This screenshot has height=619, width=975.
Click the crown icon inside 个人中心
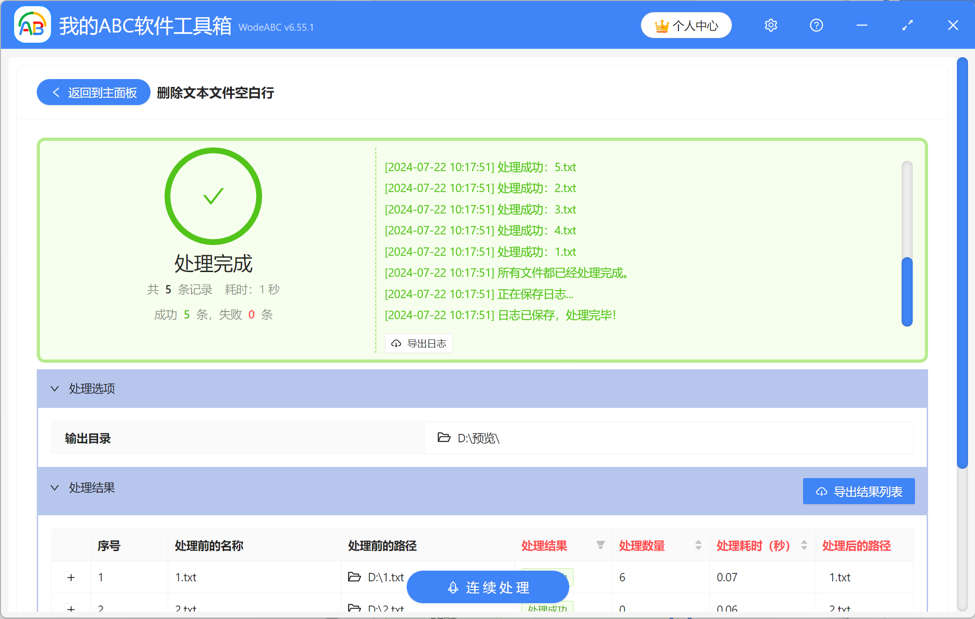tap(662, 25)
